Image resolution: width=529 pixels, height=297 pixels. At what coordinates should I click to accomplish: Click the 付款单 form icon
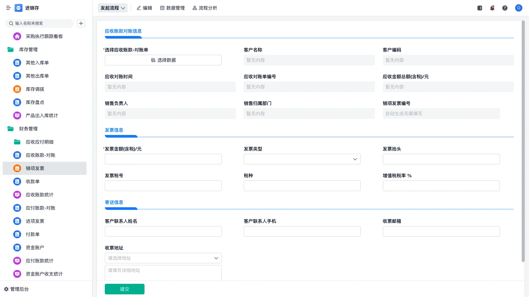click(17, 234)
